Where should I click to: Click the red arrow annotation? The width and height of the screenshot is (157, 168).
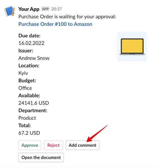pyautogui.click(x=97, y=134)
